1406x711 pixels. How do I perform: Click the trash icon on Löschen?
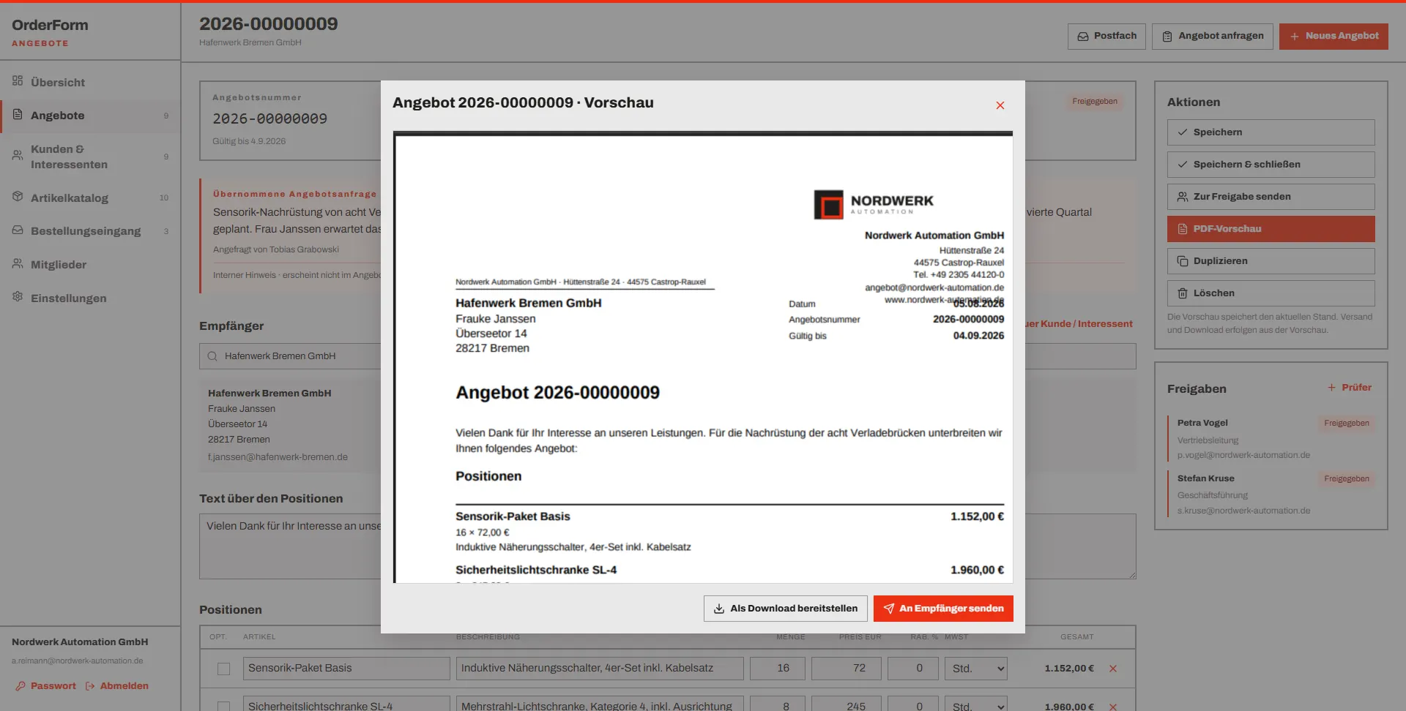click(x=1183, y=293)
